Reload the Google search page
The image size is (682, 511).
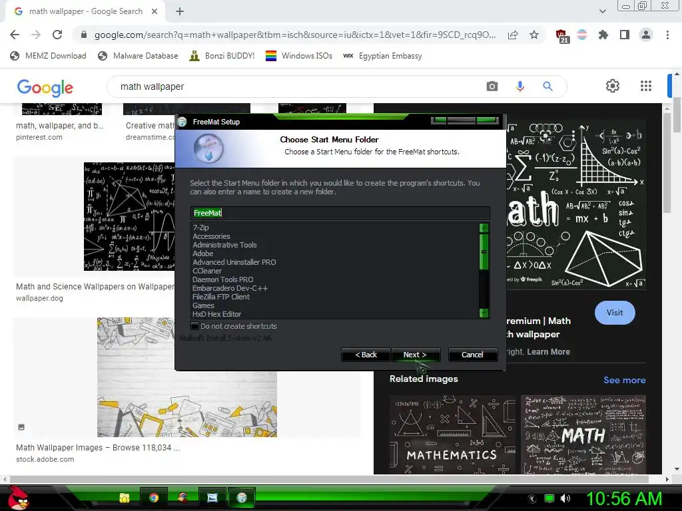(x=57, y=35)
